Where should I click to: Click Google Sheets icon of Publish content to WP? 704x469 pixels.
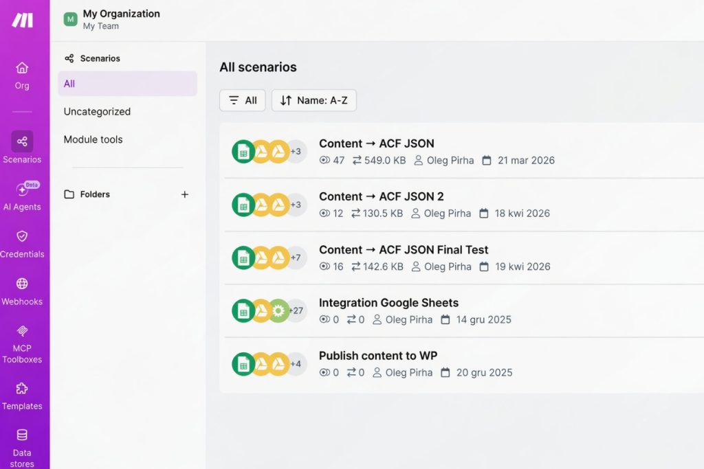(x=243, y=364)
